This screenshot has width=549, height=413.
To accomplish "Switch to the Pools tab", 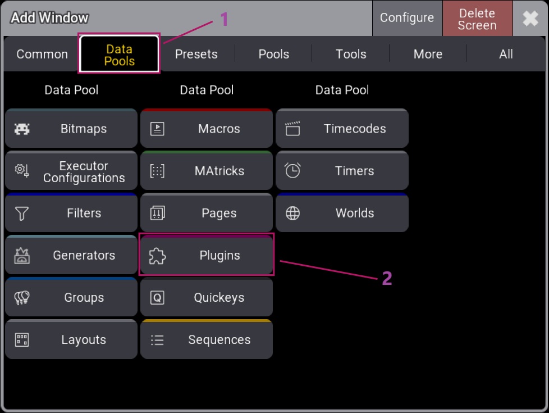I will tap(273, 54).
